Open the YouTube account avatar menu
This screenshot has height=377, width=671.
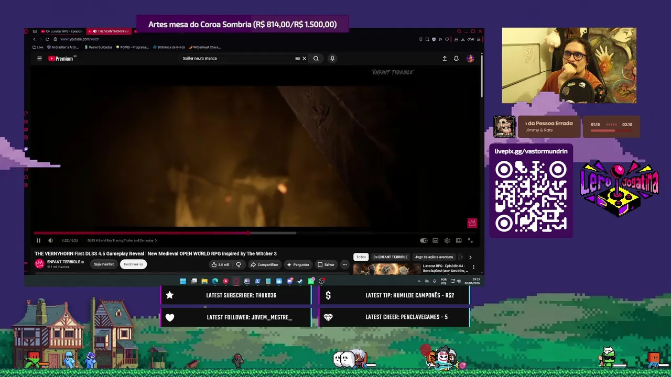(470, 59)
